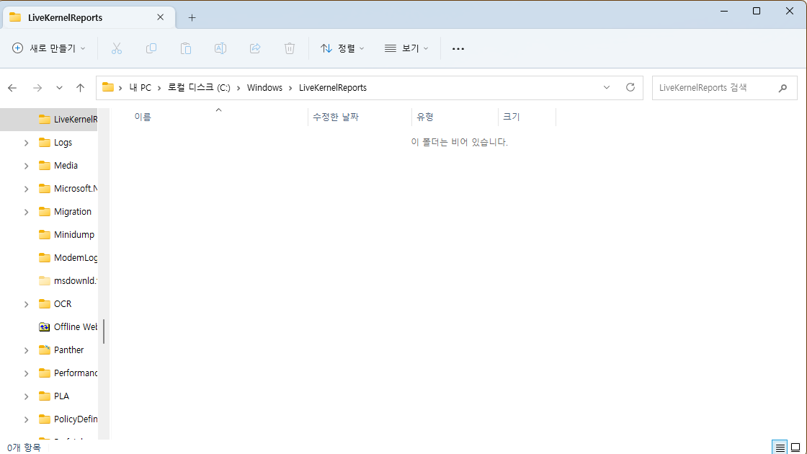
Task: Navigate to the Windows breadcrumb folder
Action: [x=265, y=87]
